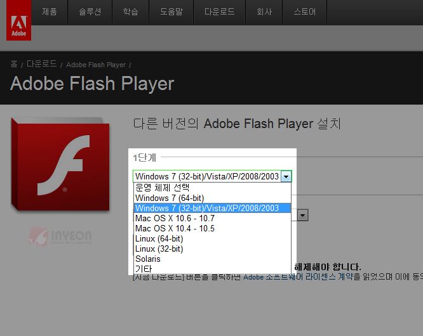The width and height of the screenshot is (423, 336).
Task: Collapse the operating system dropdown arrow
Action: [286, 177]
